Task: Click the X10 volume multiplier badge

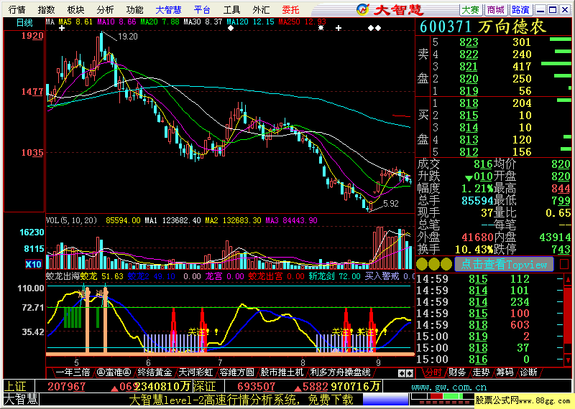Action: 33,264
